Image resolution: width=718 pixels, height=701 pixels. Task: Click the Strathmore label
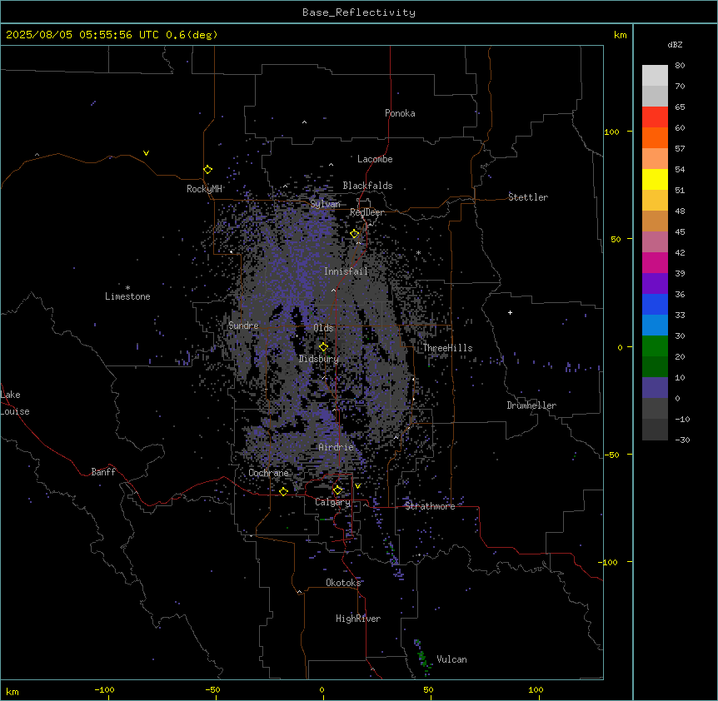tap(430, 506)
